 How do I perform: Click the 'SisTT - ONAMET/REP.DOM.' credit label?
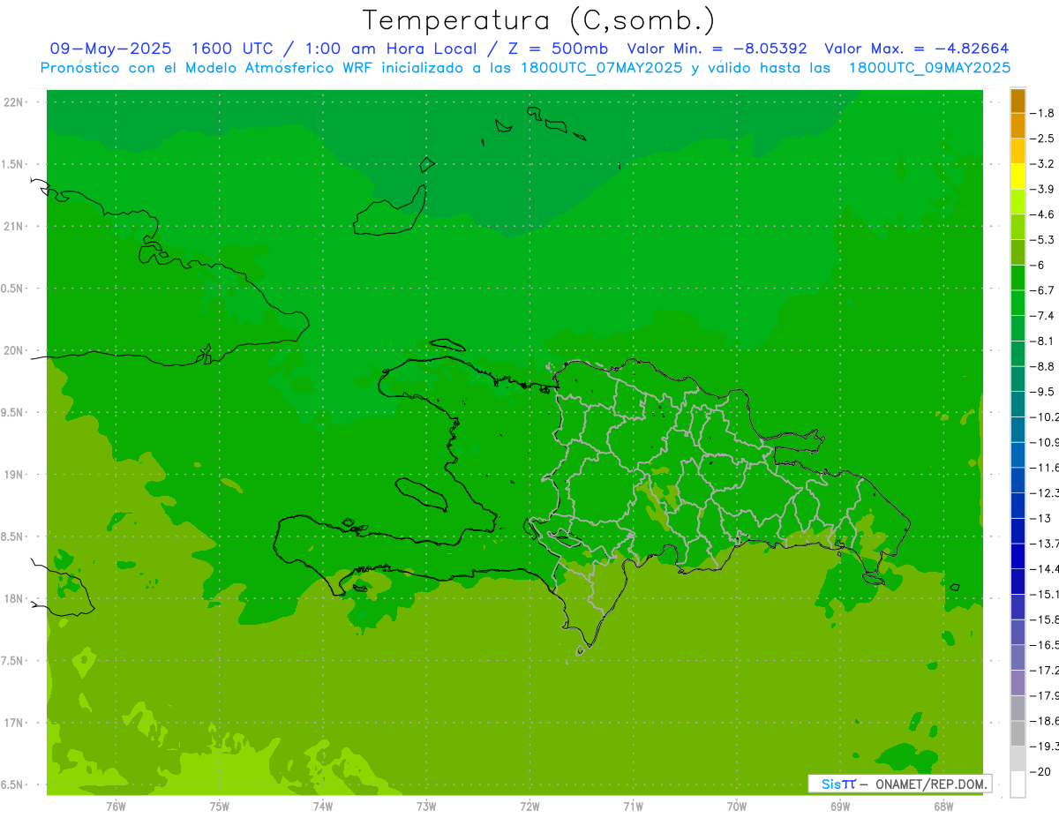[900, 784]
